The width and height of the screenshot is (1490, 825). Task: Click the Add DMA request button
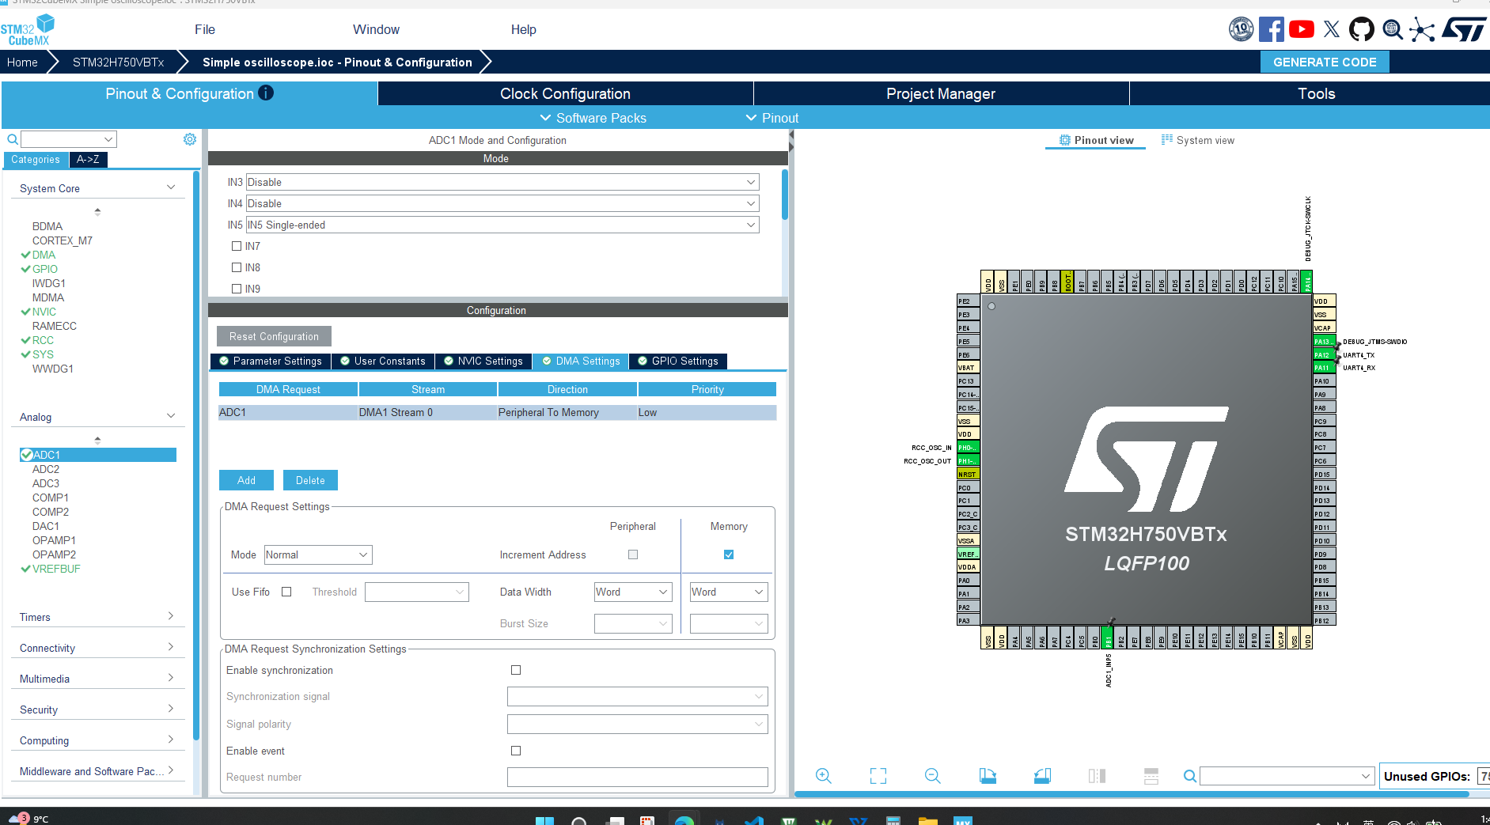click(x=246, y=480)
